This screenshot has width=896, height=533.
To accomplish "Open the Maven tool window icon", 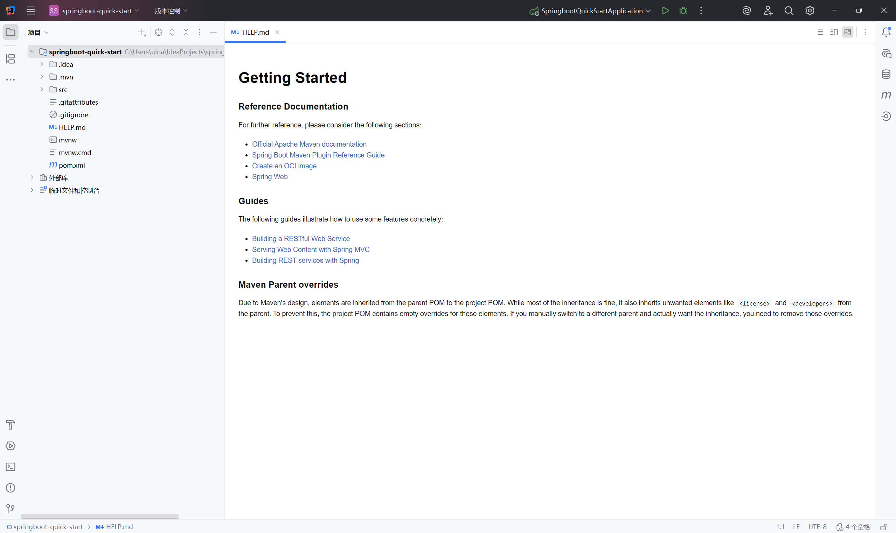I will point(885,95).
